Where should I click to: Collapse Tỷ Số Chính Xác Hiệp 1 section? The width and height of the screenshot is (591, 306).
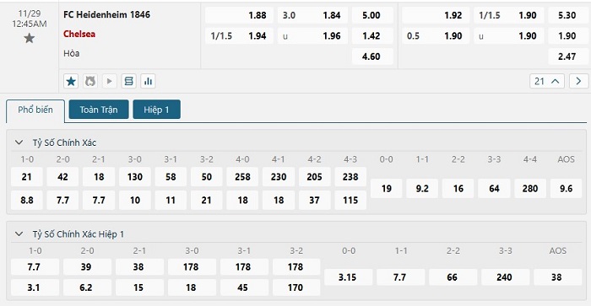point(19,234)
